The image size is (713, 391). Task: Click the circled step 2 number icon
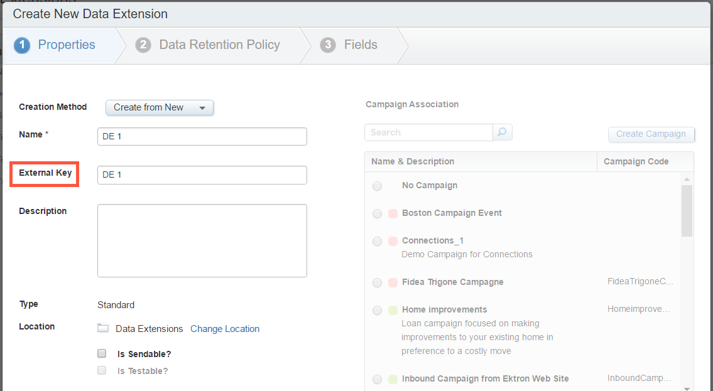coord(143,45)
